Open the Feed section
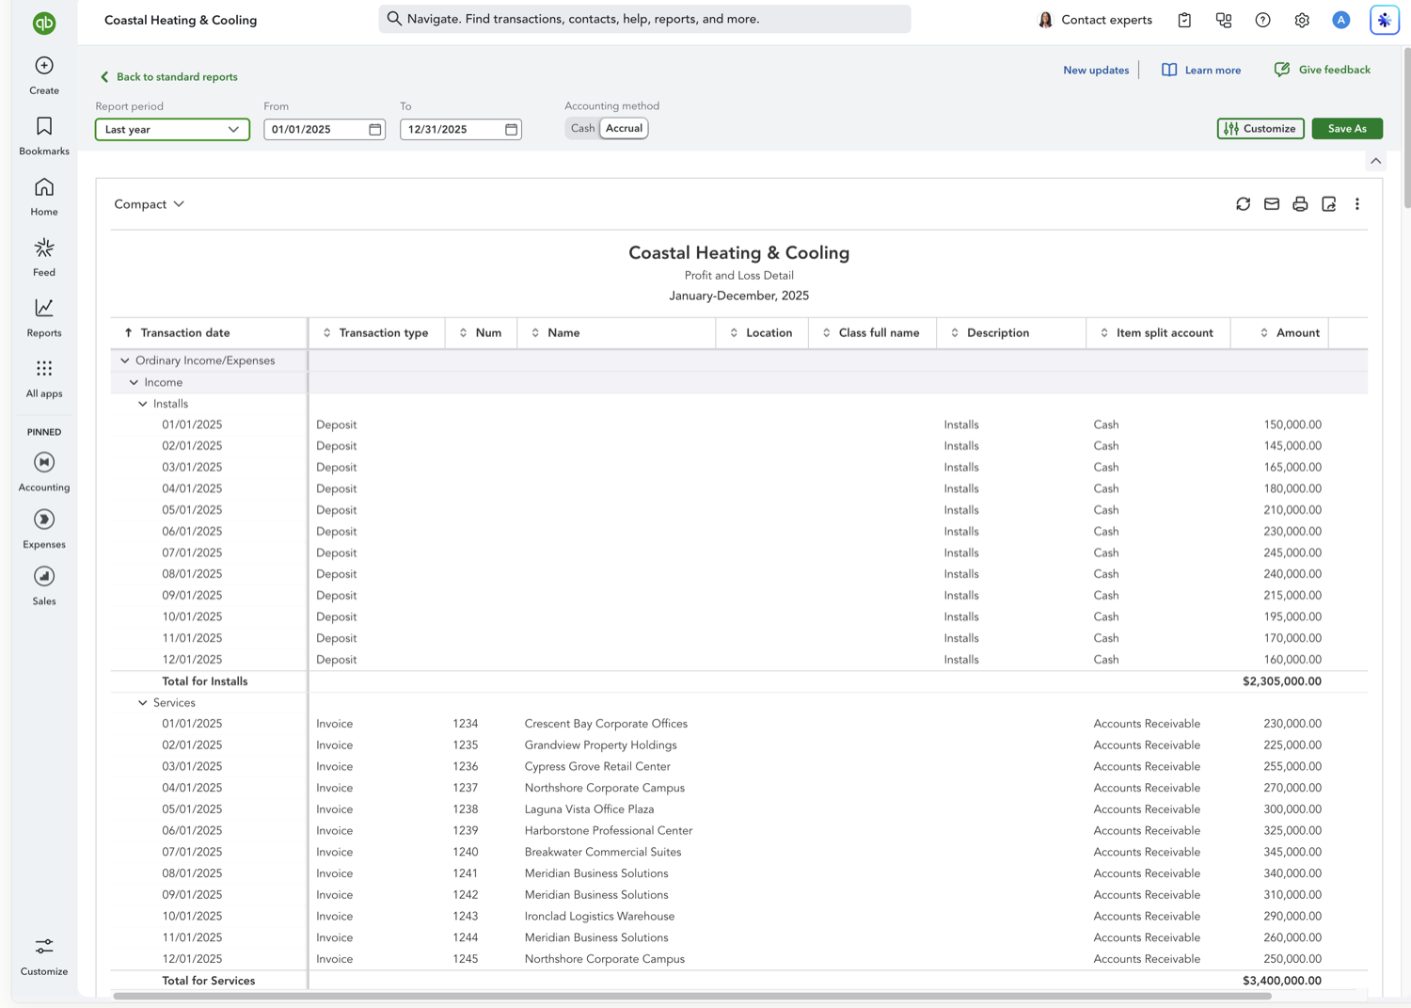This screenshot has width=1411, height=1008. [x=44, y=257]
